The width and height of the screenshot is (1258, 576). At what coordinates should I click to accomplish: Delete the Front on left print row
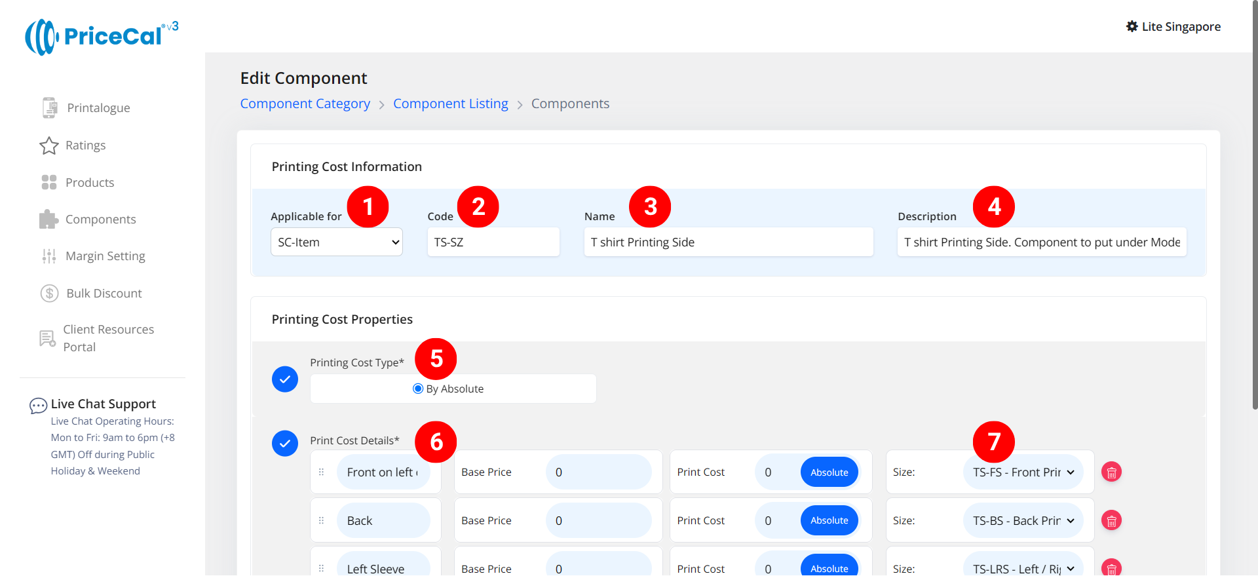1111,472
